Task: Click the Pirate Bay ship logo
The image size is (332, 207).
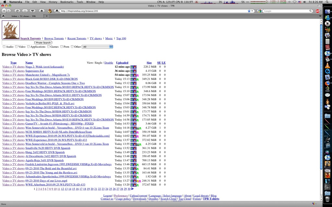Action: click(11, 30)
